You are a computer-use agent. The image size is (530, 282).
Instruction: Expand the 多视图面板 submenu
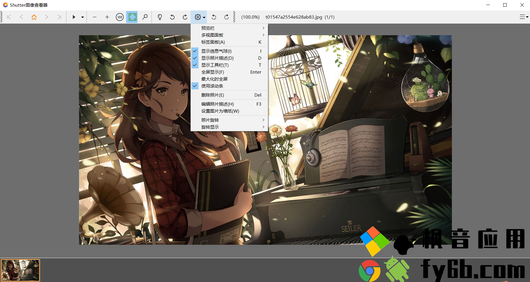tap(229, 35)
